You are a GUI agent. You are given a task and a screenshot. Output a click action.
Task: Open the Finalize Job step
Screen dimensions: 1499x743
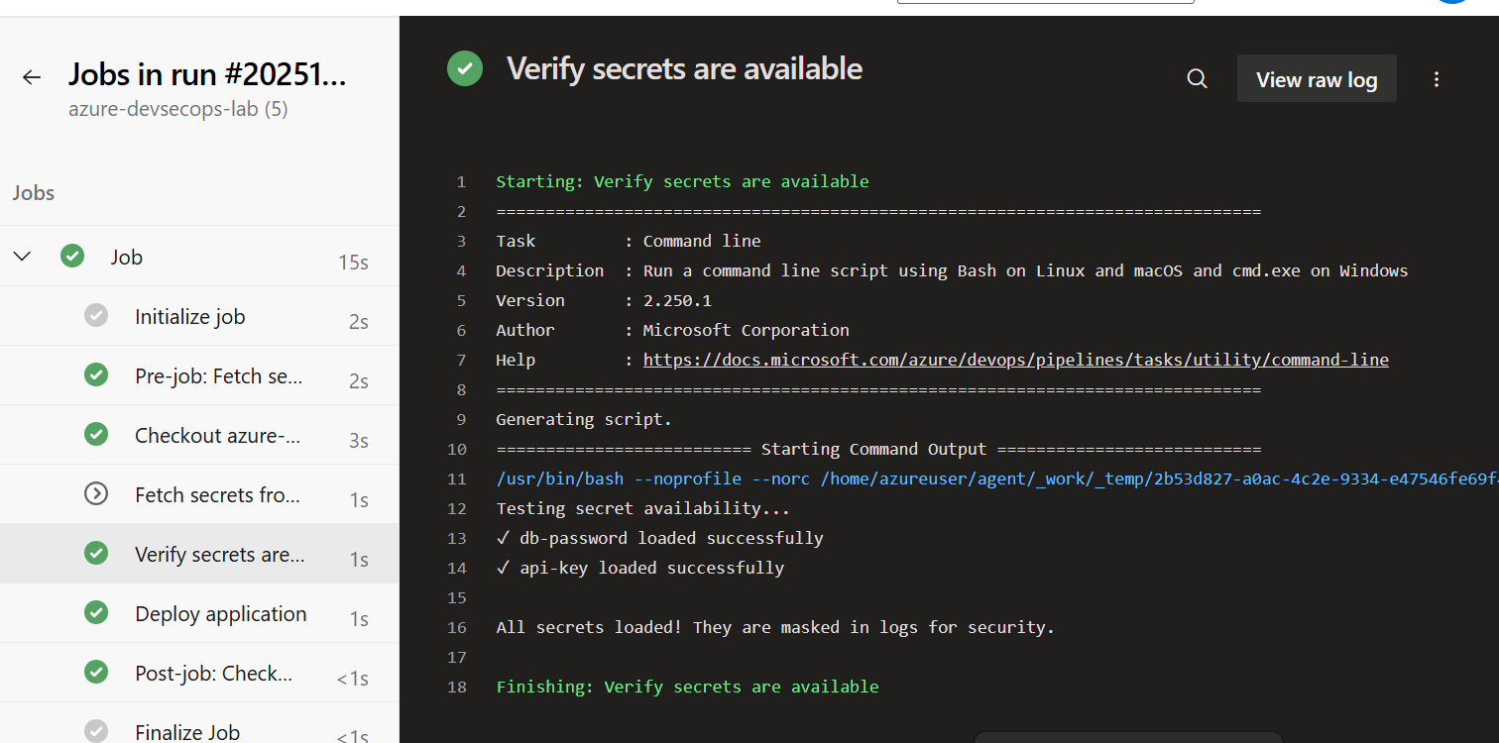[187, 731]
